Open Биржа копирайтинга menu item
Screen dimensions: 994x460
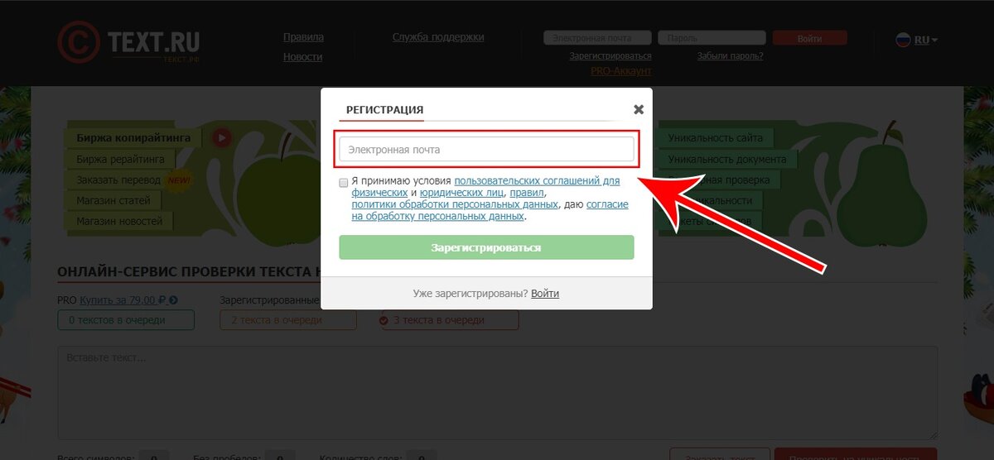click(133, 138)
